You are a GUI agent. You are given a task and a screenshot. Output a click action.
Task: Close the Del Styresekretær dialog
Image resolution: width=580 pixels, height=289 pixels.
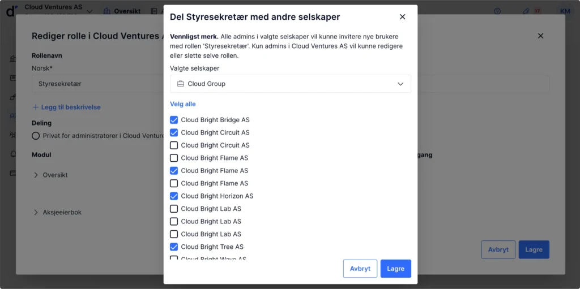(x=402, y=17)
